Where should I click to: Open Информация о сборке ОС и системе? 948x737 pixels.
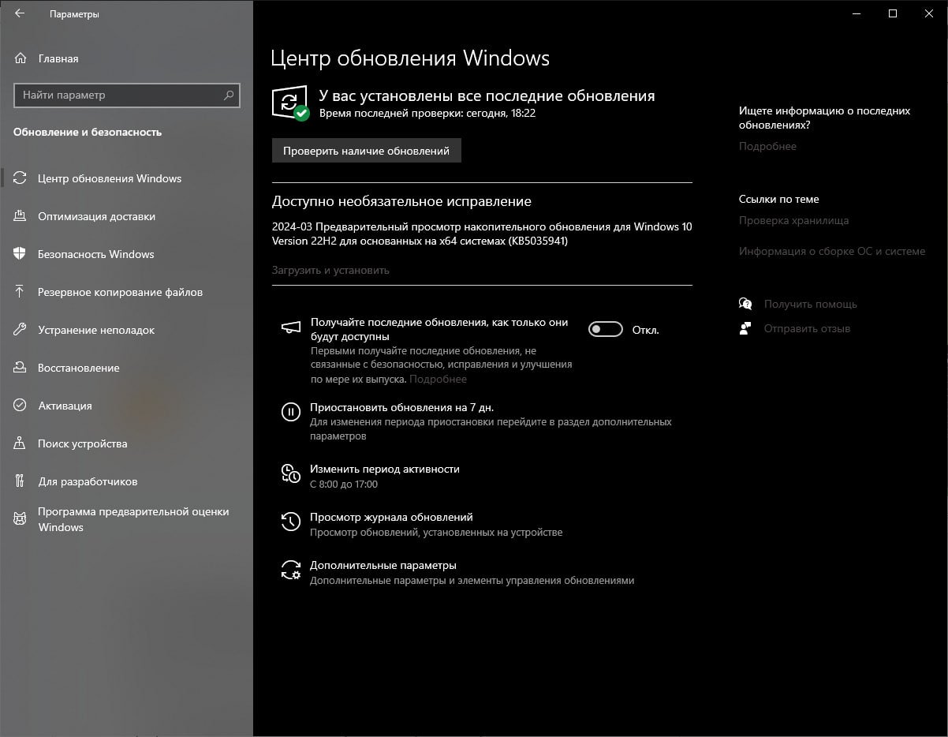tap(832, 251)
